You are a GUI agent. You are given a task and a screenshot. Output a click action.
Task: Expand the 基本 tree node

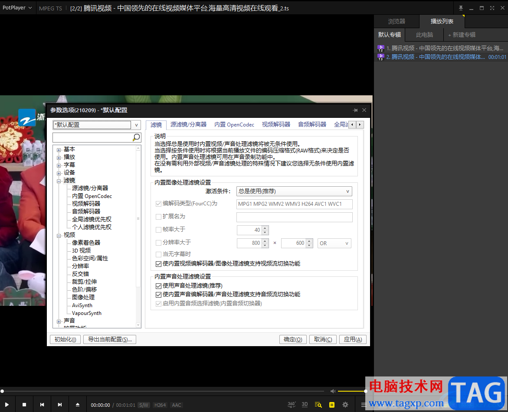click(x=59, y=149)
